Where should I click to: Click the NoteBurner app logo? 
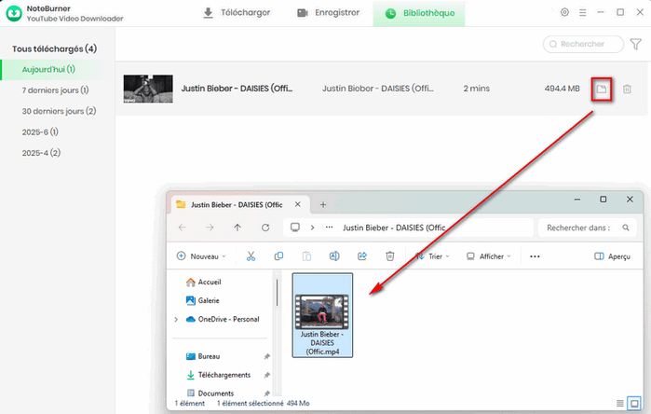tap(14, 13)
